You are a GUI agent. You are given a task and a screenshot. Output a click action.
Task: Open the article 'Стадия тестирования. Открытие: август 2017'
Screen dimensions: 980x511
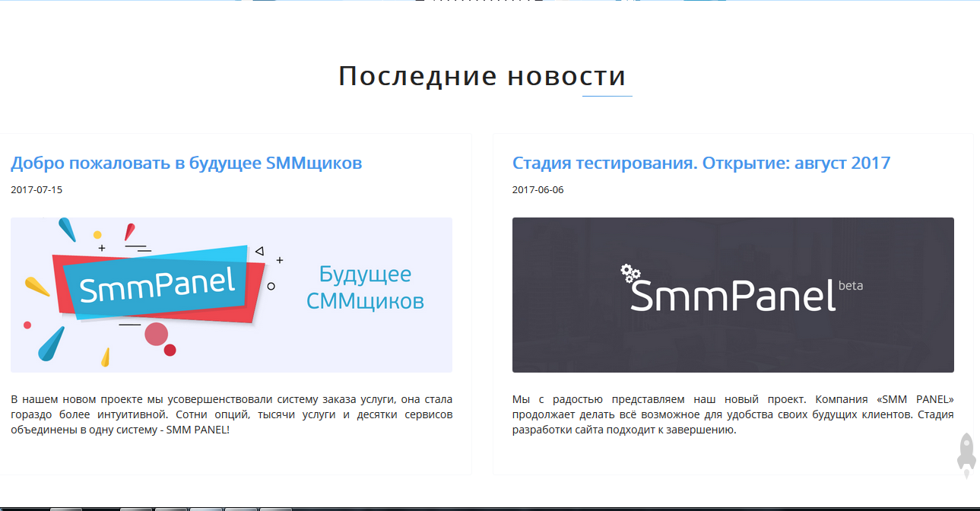point(701,163)
